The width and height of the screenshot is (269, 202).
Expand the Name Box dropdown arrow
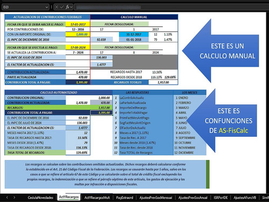47,7
